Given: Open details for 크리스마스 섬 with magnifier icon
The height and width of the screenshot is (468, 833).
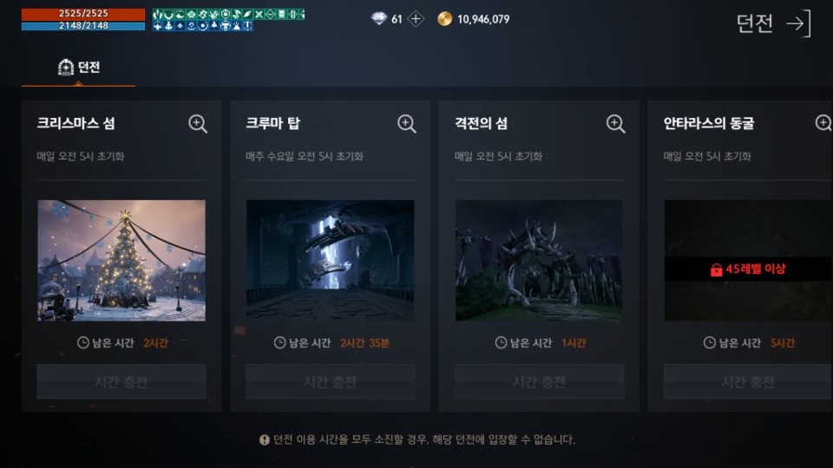Looking at the screenshot, I should (x=198, y=124).
